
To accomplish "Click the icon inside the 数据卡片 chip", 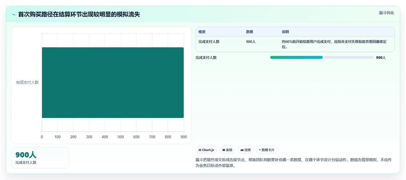I will [260, 150].
